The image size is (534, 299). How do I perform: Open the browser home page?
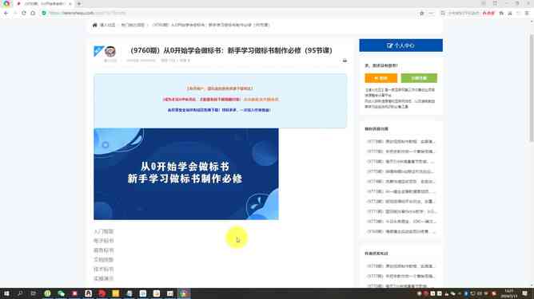point(33,13)
